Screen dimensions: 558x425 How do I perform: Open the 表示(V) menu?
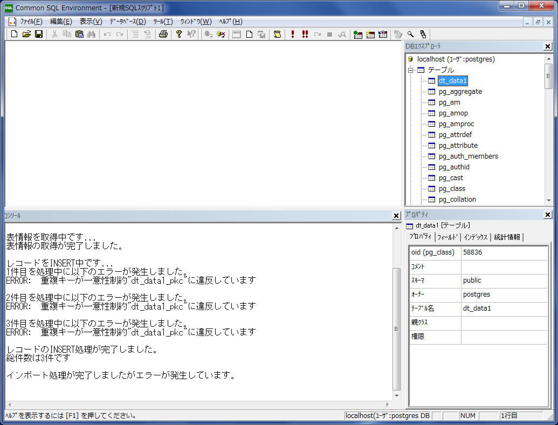point(91,22)
